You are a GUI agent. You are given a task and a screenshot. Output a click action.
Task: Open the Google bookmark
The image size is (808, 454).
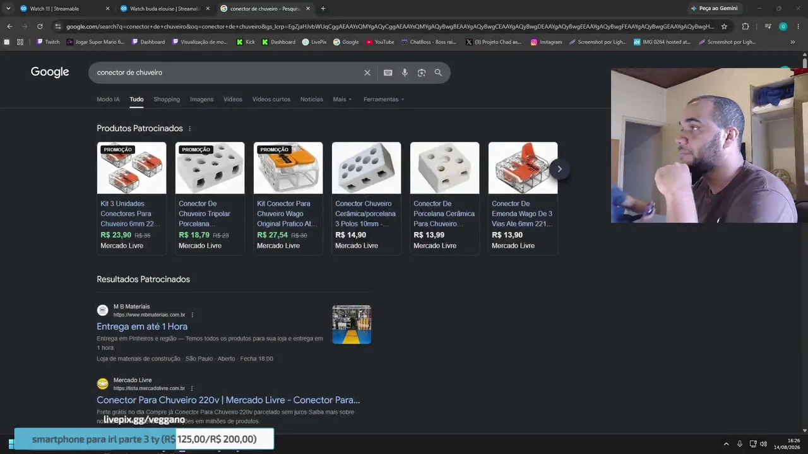tap(346, 42)
